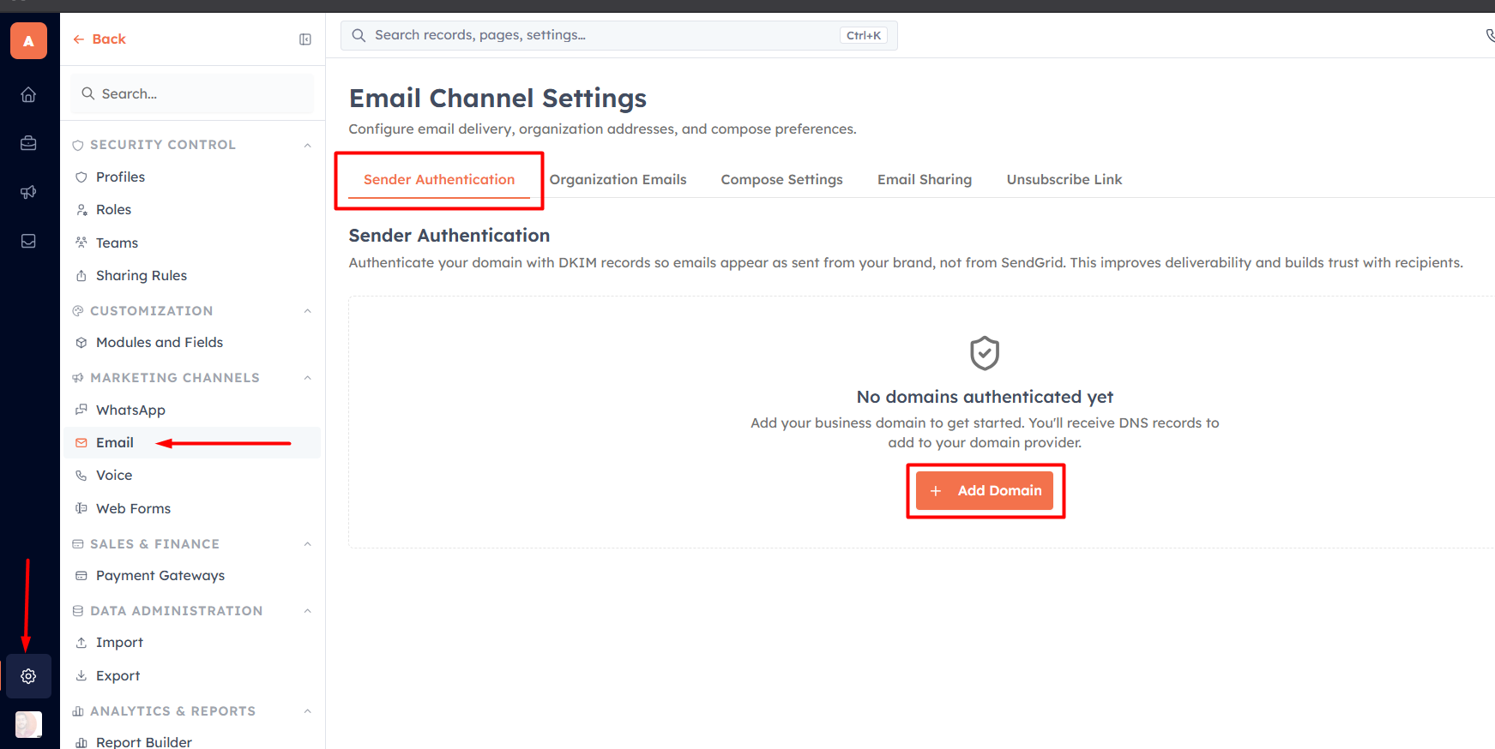The image size is (1495, 749).
Task: Go Back from settings
Action: point(99,39)
